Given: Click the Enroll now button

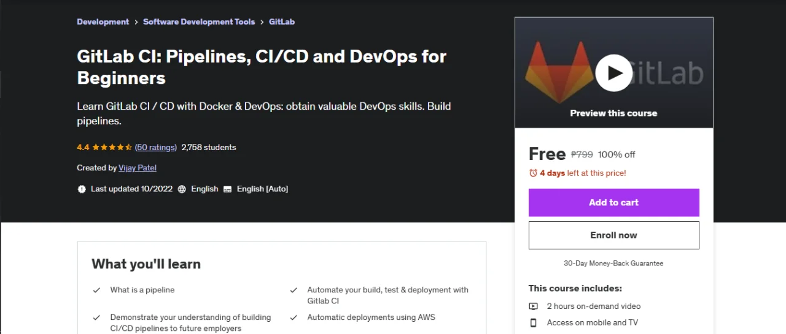Looking at the screenshot, I should click(x=613, y=235).
